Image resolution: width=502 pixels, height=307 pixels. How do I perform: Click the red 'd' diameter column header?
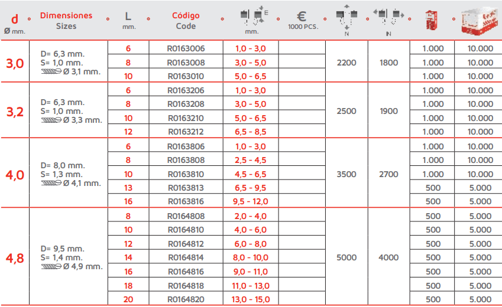[x=15, y=19]
